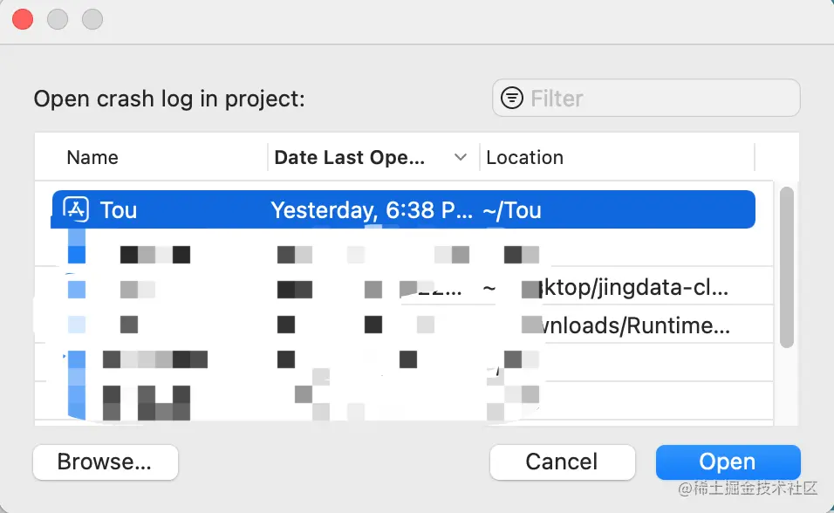This screenshot has width=834, height=513.
Task: Click the filter icon in the search field
Action: point(512,98)
